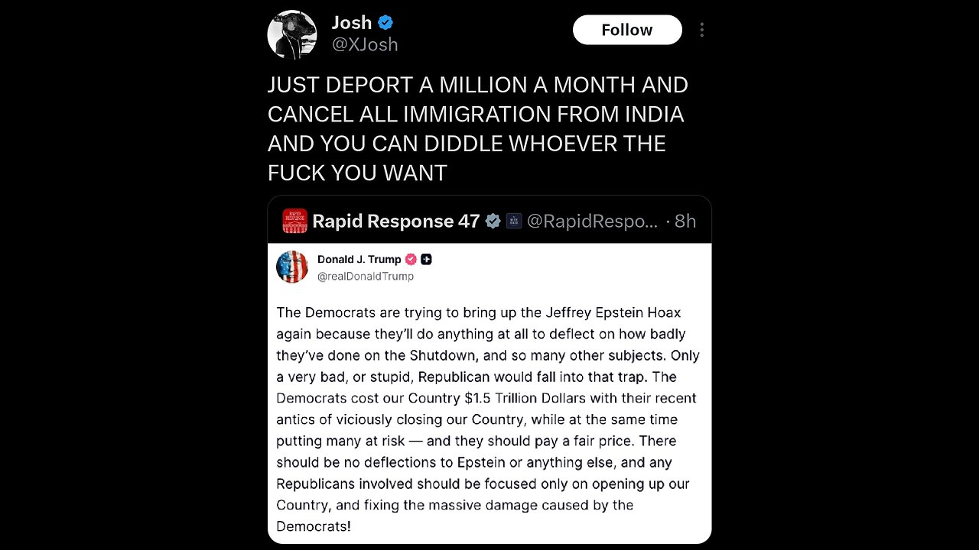979x550 pixels.
Task: Click Josh's all-caps post text
Action: pos(477,128)
